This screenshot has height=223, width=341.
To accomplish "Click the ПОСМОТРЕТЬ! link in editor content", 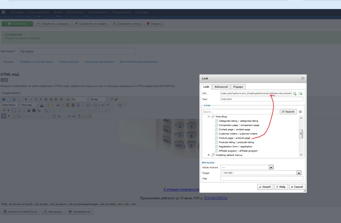I will 216,198.
